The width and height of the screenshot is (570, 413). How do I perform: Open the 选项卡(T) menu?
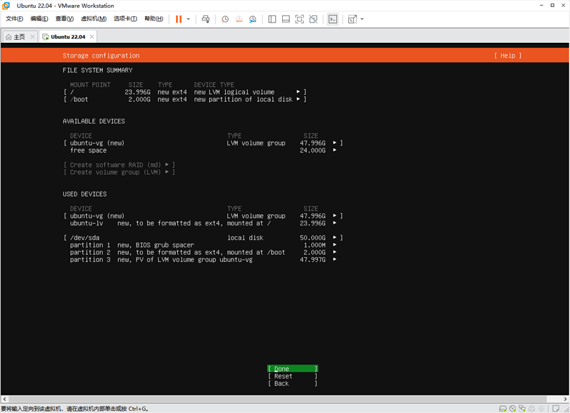click(x=125, y=19)
